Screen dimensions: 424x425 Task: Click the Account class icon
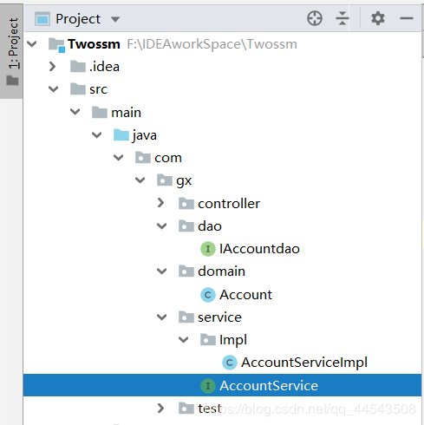(x=208, y=295)
